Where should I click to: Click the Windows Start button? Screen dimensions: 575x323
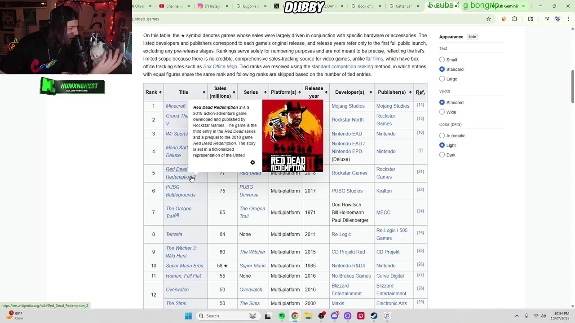click(188, 316)
